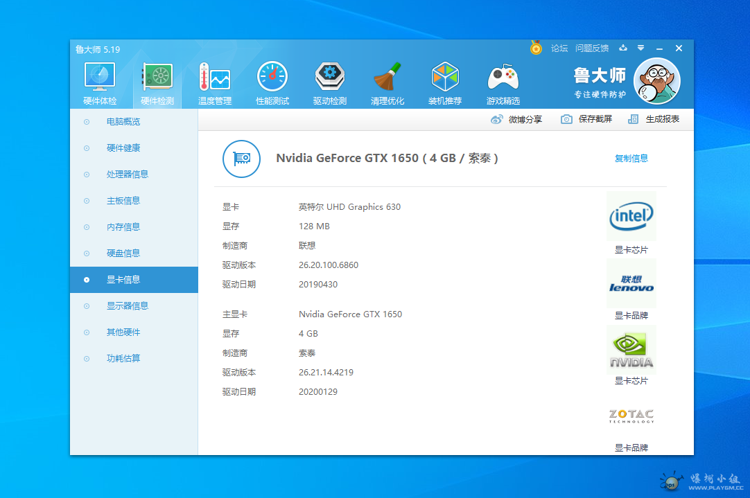Viewport: 750px width, 498px height.
Task: Click the manufacturer value "索泰"
Action: pos(307,353)
